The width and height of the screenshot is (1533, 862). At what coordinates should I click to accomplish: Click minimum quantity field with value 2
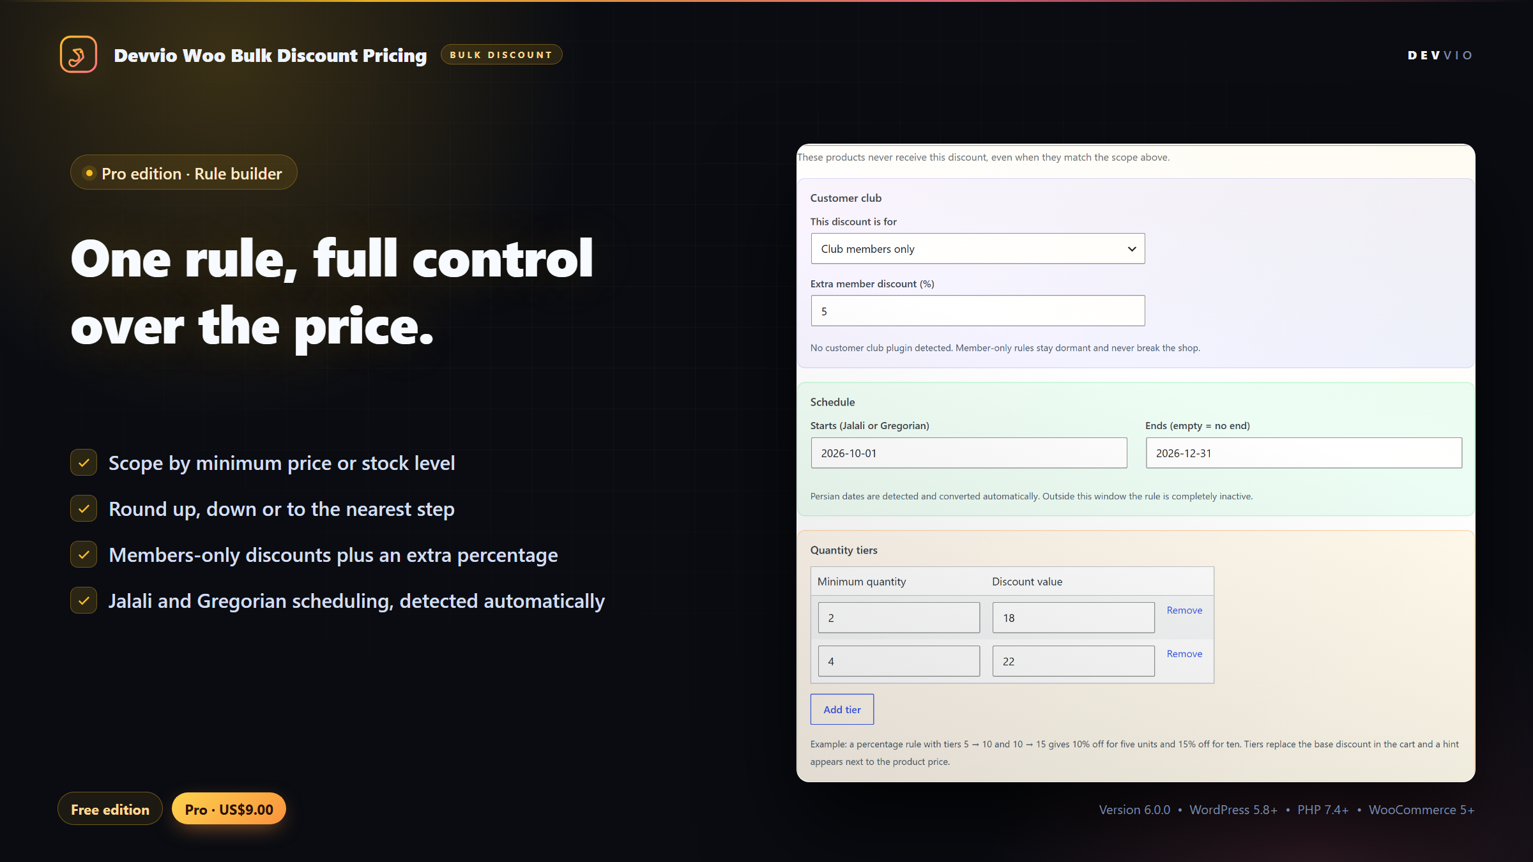click(899, 617)
